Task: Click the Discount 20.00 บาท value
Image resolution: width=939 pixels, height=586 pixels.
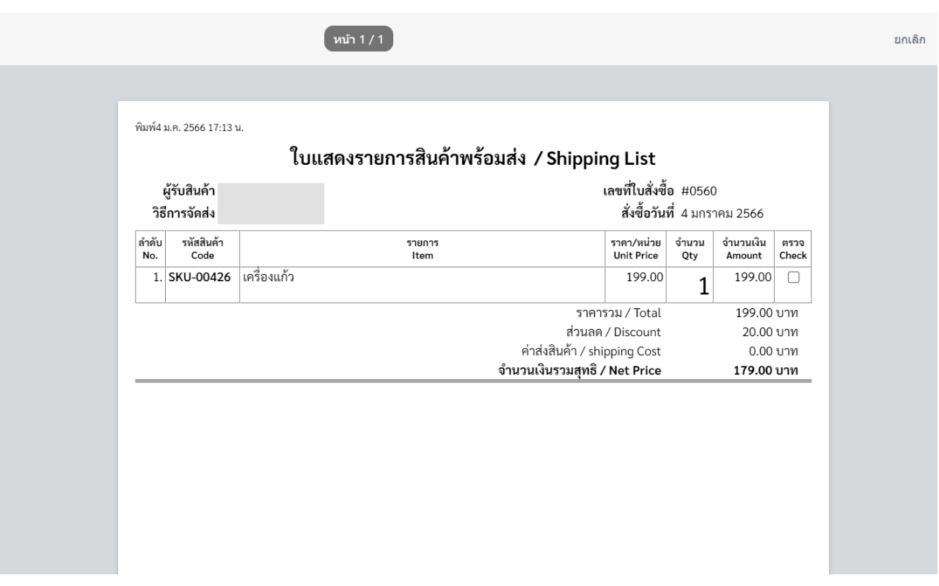Action: (x=770, y=332)
